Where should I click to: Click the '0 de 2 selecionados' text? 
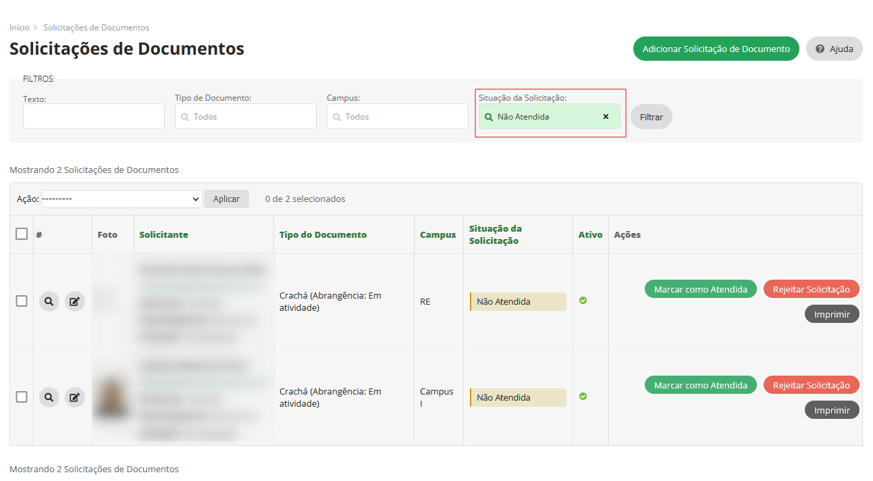tap(305, 199)
